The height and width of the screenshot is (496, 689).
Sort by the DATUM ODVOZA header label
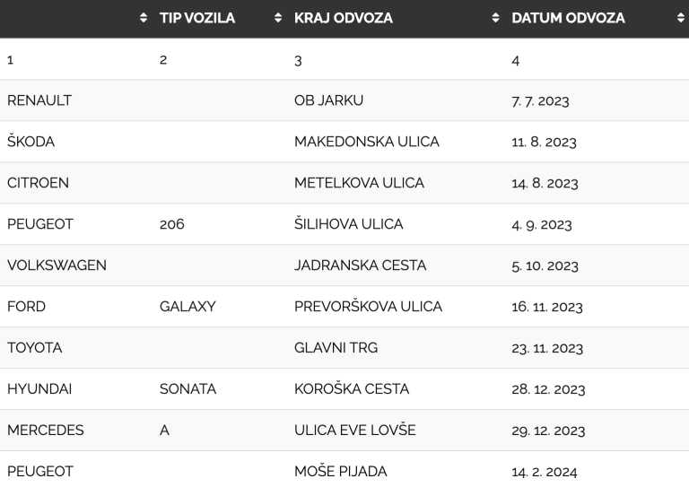(x=568, y=18)
